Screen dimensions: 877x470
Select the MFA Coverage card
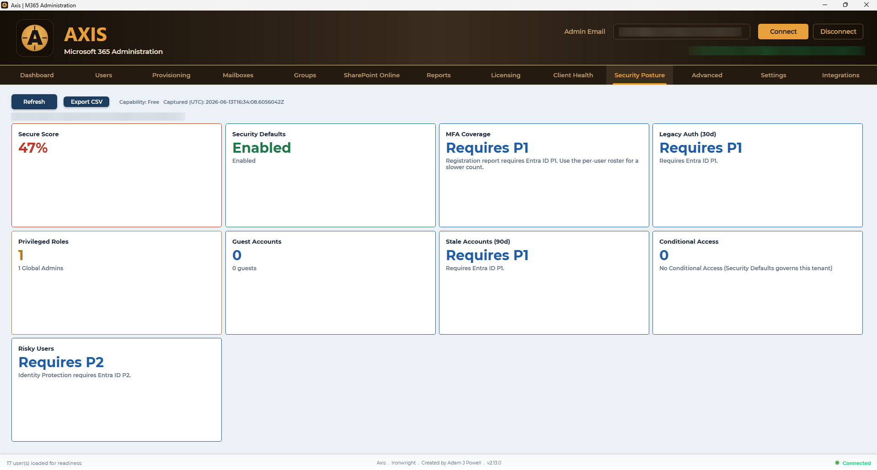[544, 175]
